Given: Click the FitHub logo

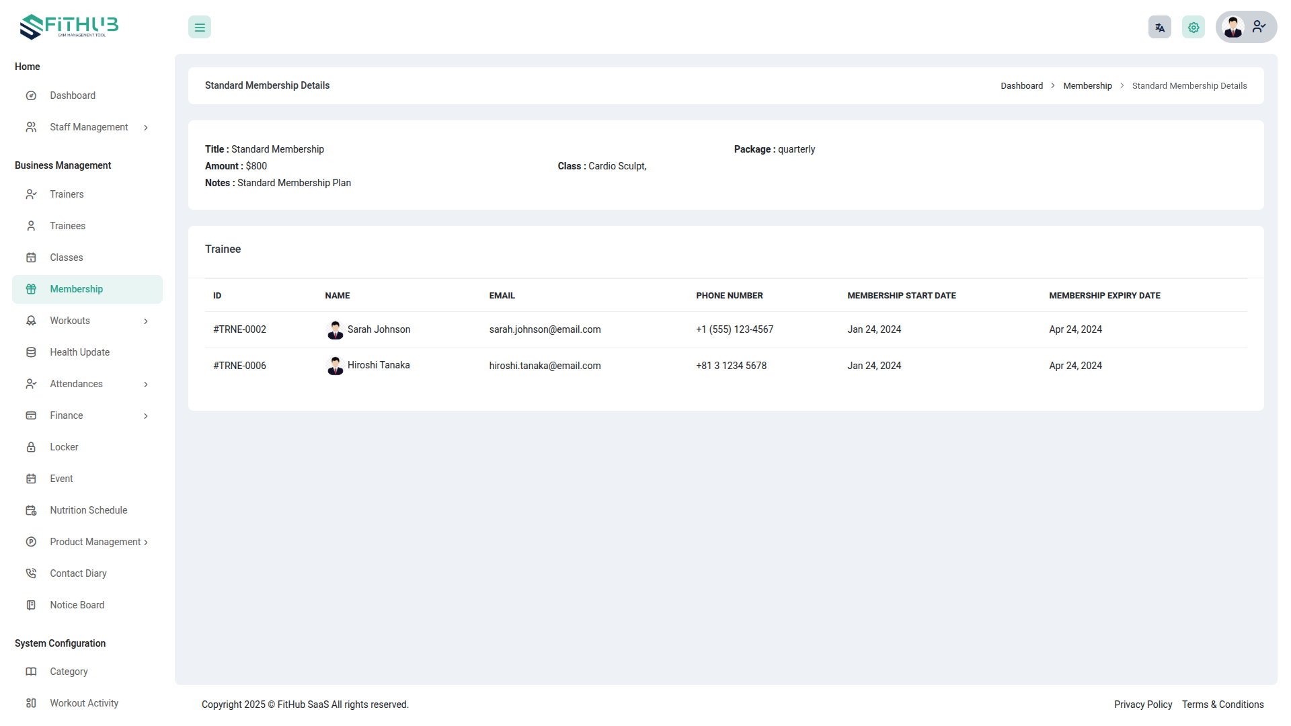Looking at the screenshot, I should [x=69, y=26].
